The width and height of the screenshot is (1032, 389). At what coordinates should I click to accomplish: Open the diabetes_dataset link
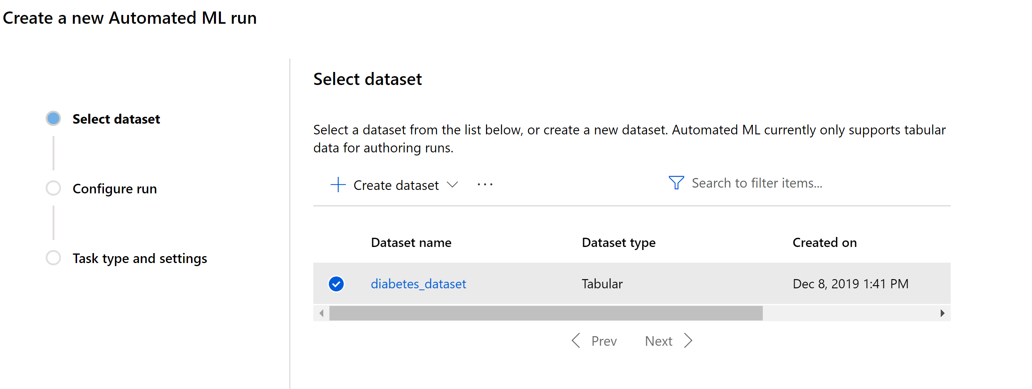coord(418,284)
